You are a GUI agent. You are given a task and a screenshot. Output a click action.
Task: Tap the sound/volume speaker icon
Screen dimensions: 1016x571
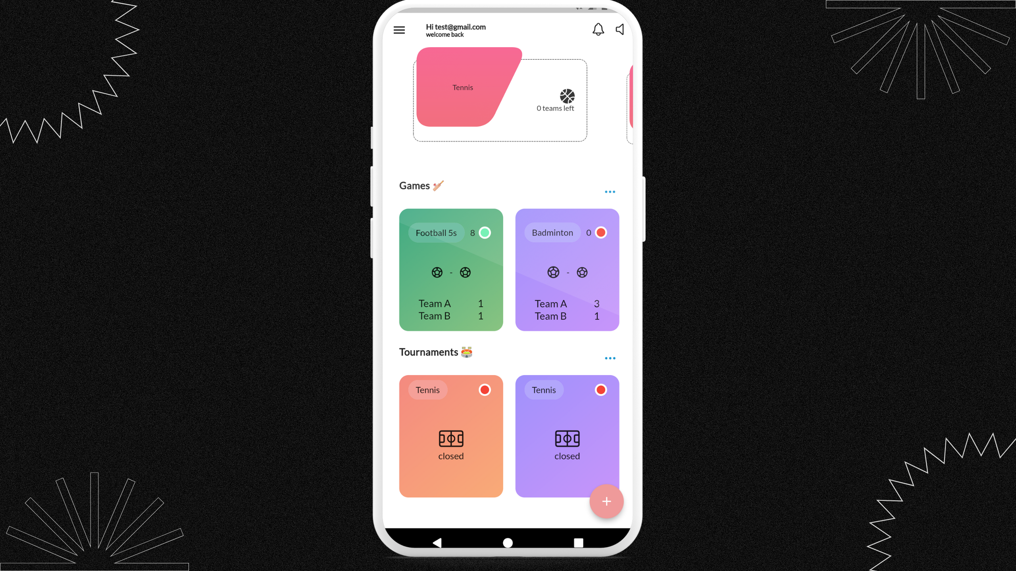point(619,29)
